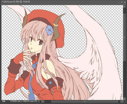Maximize the 110621b.psd document window
The width and height of the screenshot is (127, 104).
pyautogui.click(x=122, y=3)
